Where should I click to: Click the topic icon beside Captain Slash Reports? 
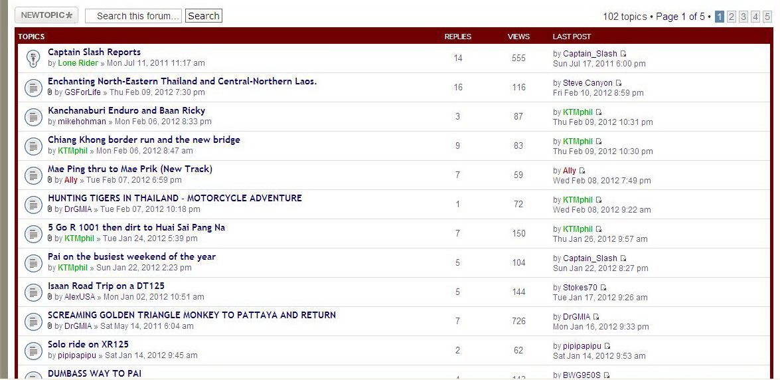pos(33,58)
